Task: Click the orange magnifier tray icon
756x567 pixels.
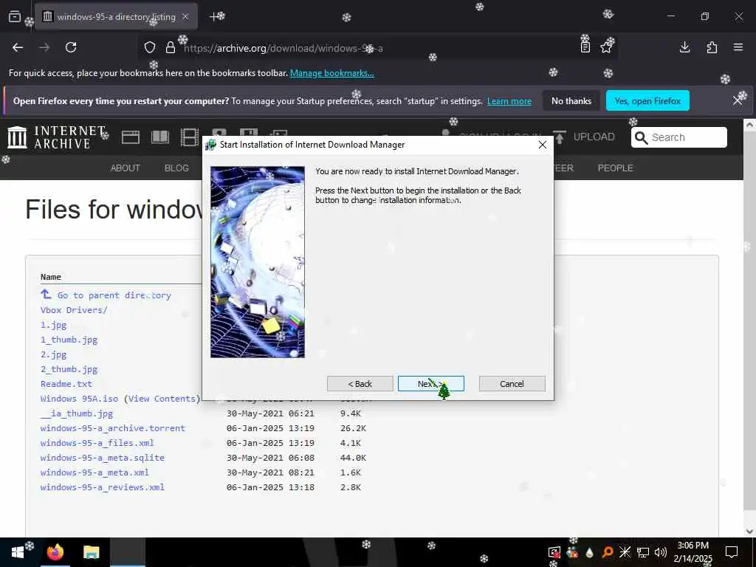Action: [608, 552]
